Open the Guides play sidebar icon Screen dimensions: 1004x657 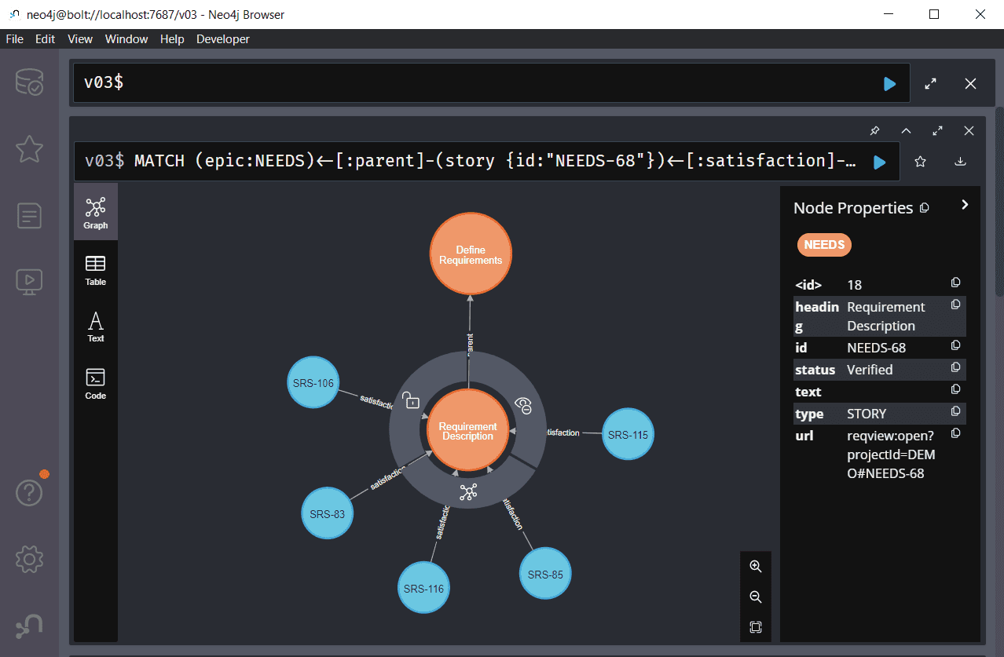pyautogui.click(x=29, y=281)
